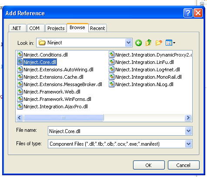Click the file list scroll-right arrow
The image size is (207, 177).
[x=188, y=117]
